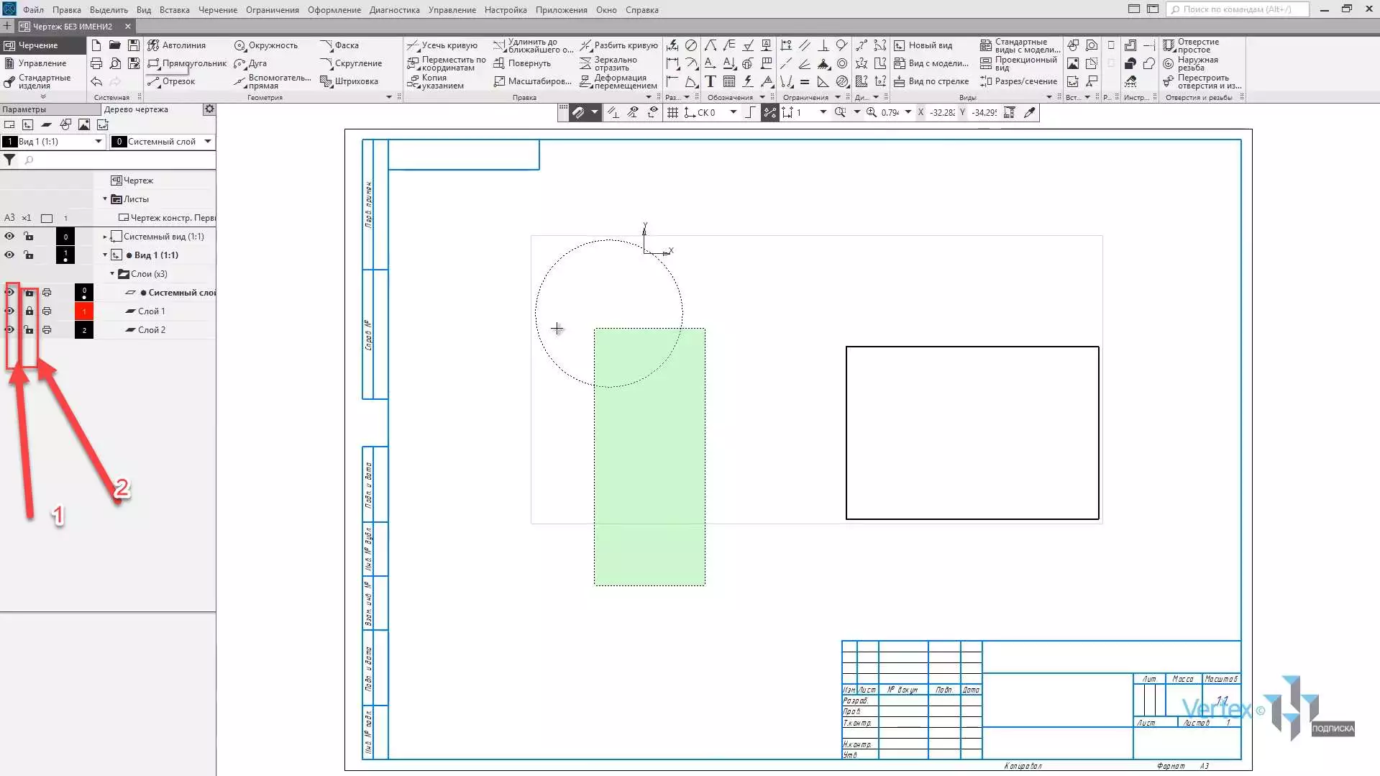1380x776 pixels.
Task: Click the Print icon in Системная toolbar
Action: (96, 63)
